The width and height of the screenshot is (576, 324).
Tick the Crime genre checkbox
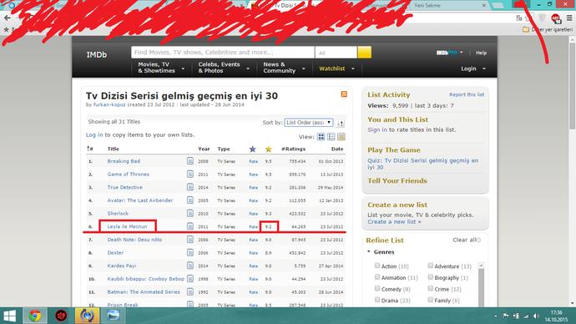(x=430, y=288)
